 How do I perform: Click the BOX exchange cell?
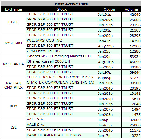13,106
